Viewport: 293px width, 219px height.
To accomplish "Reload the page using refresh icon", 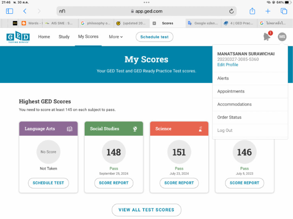I will tap(231, 11).
